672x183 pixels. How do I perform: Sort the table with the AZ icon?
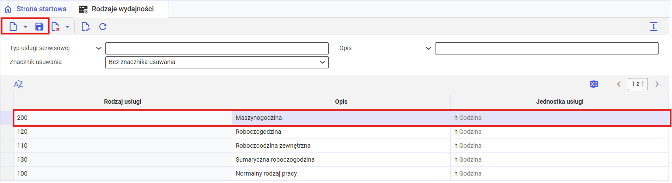(x=18, y=84)
